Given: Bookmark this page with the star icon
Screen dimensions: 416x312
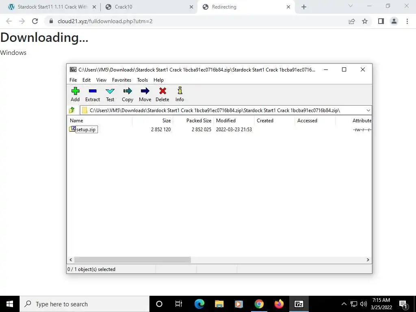Looking at the screenshot, I should 365,21.
